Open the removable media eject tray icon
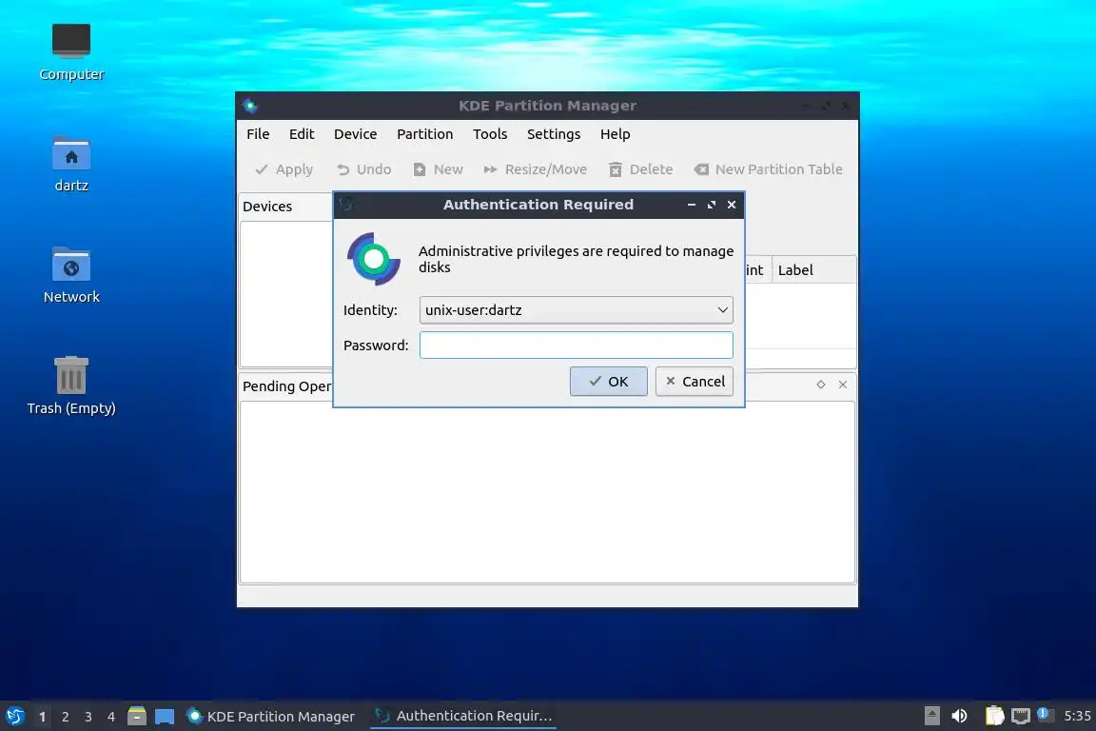 931,716
